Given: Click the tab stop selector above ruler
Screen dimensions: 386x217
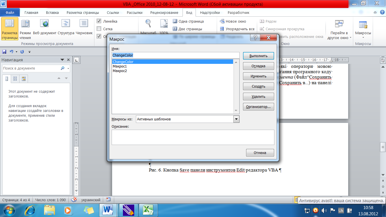Looking at the screenshot, I should [x=77, y=60].
